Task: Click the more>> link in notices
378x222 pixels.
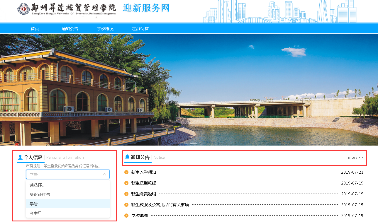Action: [x=355, y=157]
